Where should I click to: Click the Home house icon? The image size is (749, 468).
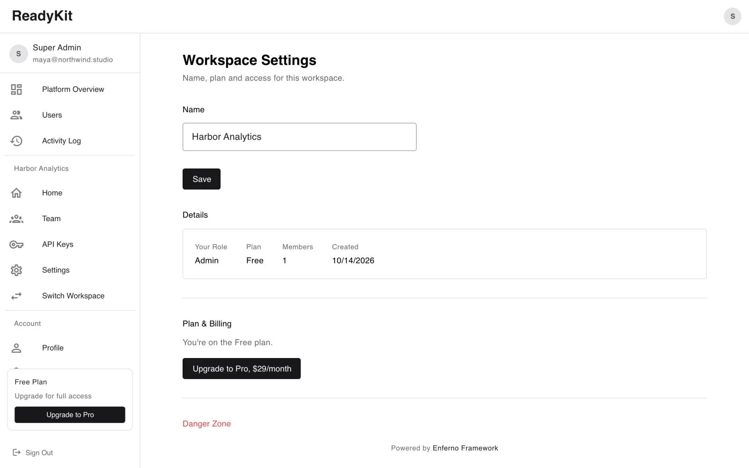pyautogui.click(x=16, y=193)
